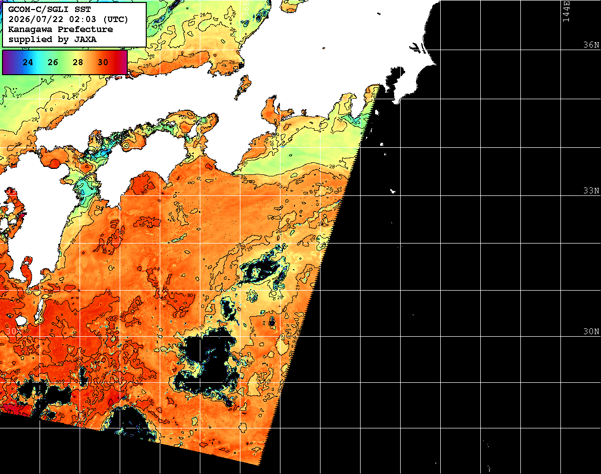Click the "supplied by JAXA" credit text

[53, 39]
